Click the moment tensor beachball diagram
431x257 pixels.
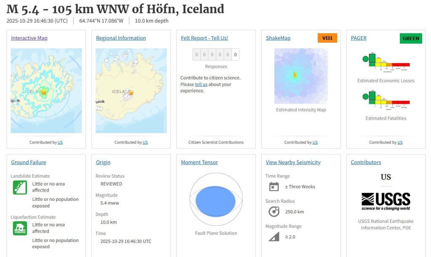[x=215, y=200]
